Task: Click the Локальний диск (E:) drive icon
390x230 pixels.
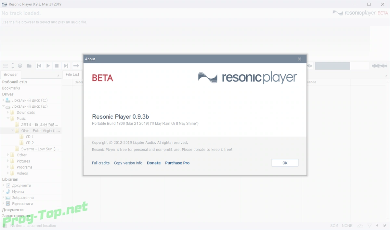Action: pos(8,106)
